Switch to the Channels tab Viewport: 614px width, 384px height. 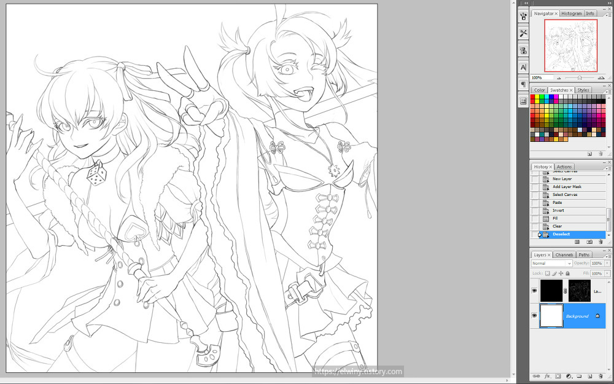click(x=564, y=255)
